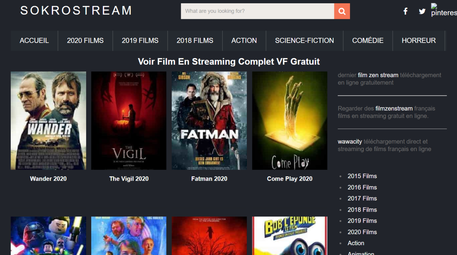Click the 'Fatman 2020' title link
This screenshot has width=457, height=255.
click(209, 179)
